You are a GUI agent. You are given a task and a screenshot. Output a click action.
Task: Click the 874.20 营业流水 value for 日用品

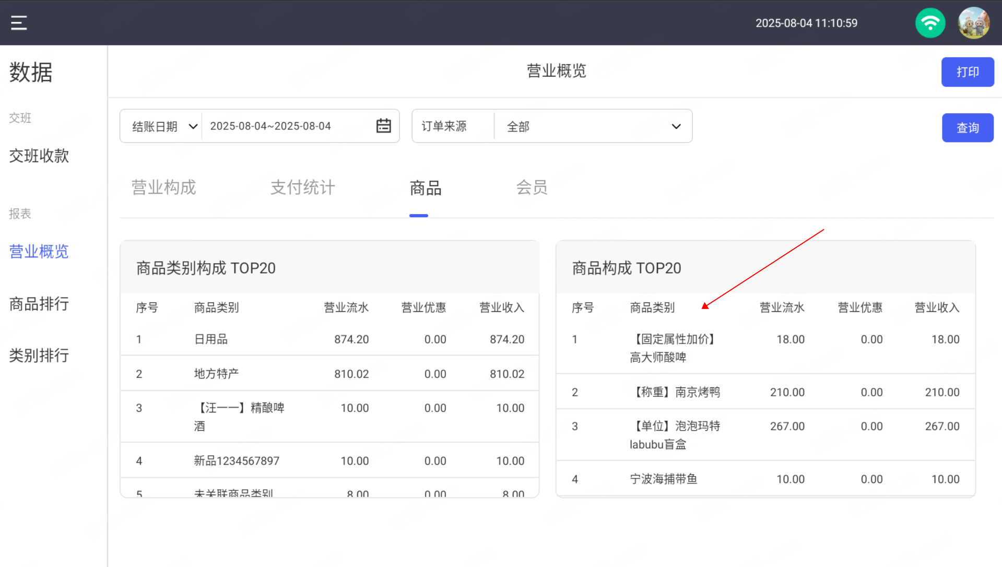pyautogui.click(x=351, y=339)
